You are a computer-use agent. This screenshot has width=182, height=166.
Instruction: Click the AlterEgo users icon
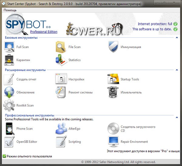click(61, 128)
